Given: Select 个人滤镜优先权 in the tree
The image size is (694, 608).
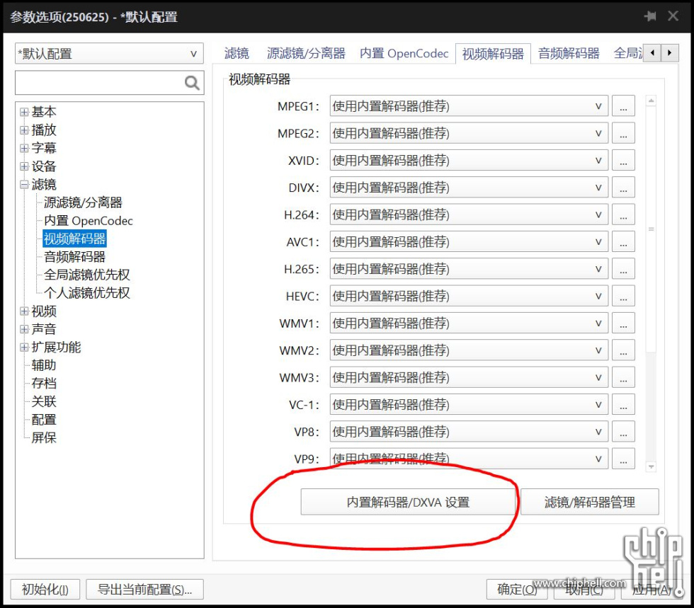Looking at the screenshot, I should (86, 293).
